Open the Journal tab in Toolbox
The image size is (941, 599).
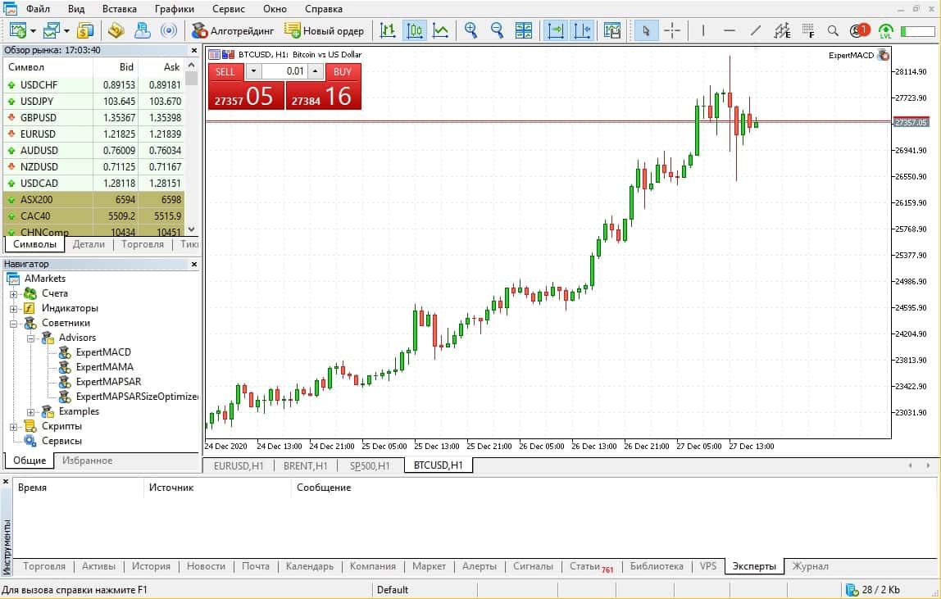click(810, 566)
